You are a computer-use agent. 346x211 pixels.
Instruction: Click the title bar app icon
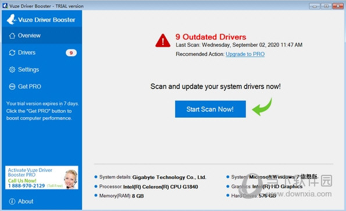(5, 6)
